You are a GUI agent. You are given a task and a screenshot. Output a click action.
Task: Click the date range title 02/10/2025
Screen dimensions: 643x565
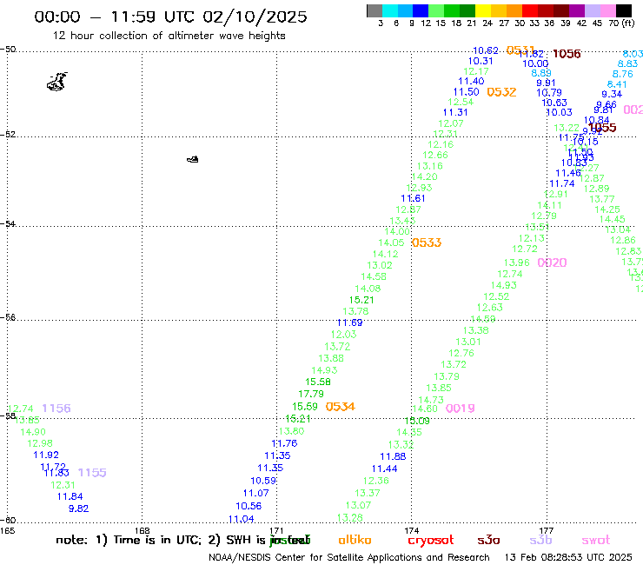(255, 17)
